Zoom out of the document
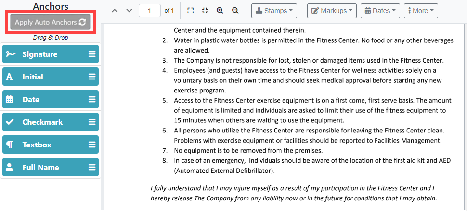The height and width of the screenshot is (211, 467). tap(235, 11)
